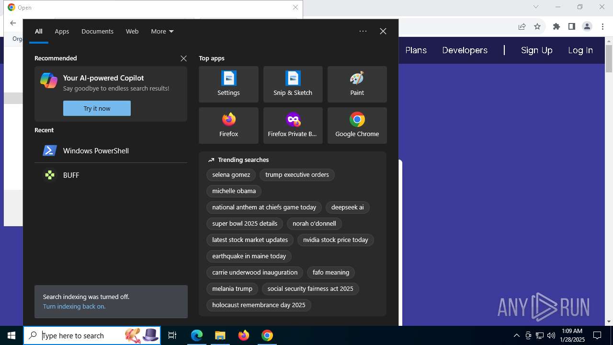Select nvidia stock price today chip

(336, 240)
